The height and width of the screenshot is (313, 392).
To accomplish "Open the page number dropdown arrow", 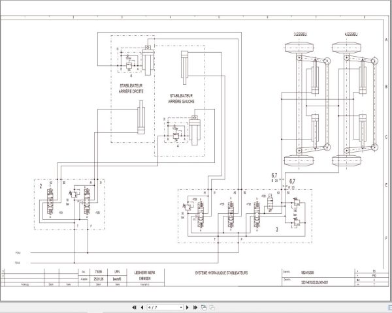I will tap(181, 308).
